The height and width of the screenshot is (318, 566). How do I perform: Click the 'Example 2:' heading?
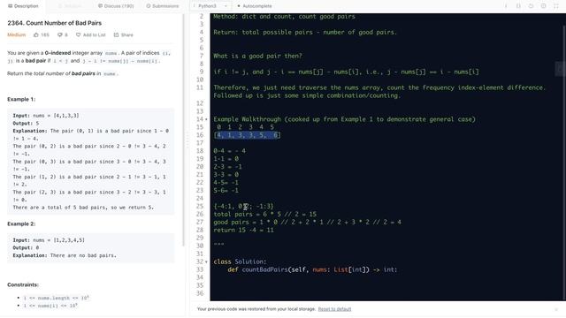[21, 223]
